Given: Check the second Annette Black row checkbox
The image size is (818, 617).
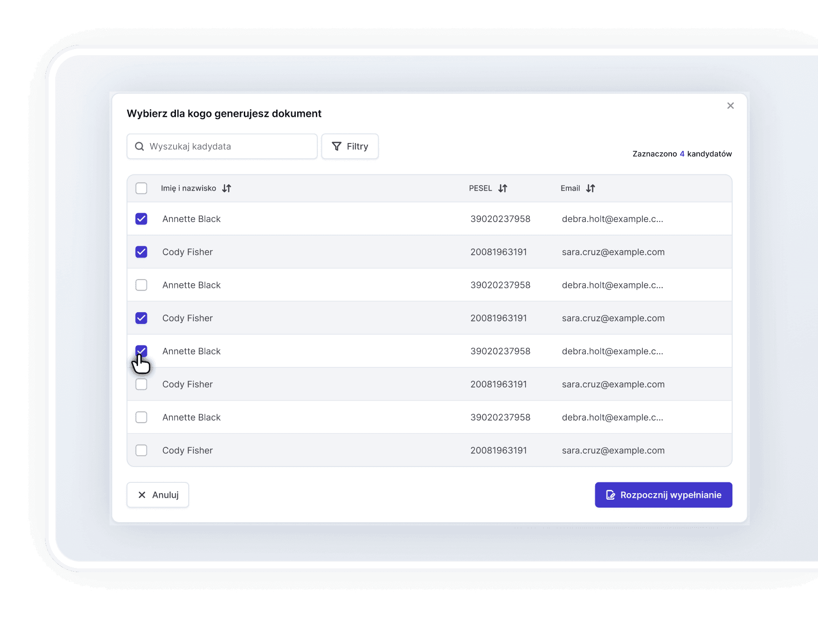Looking at the screenshot, I should [141, 285].
